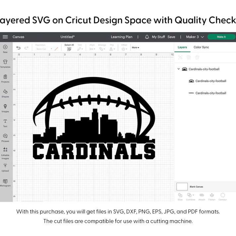Open My Stuff
Screen dimensions: 236x236
pyautogui.click(x=158, y=37)
